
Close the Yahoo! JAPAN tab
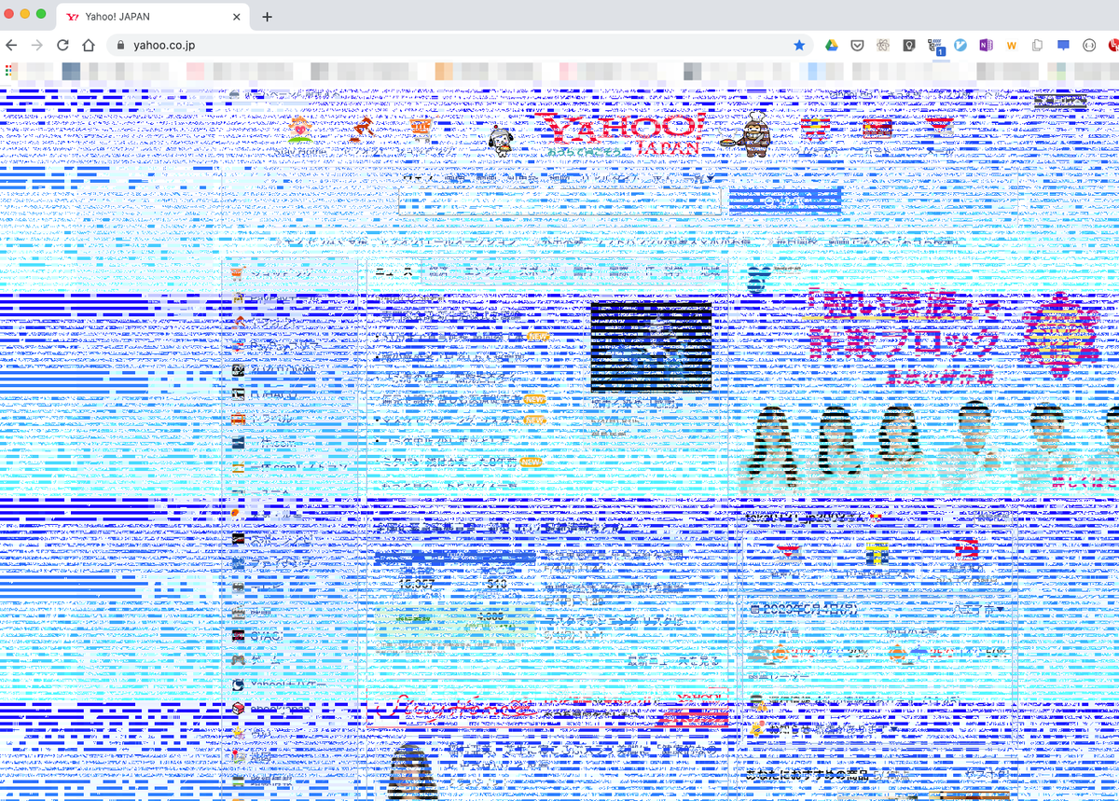237,17
